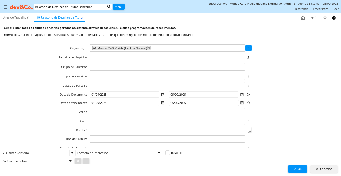The height and width of the screenshot is (176, 341).
Task: Enable the Resumo checkbox
Action: point(168,153)
